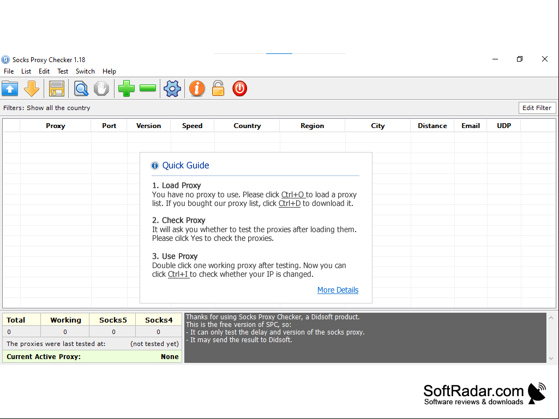Click the open padlock icon
This screenshot has height=419, width=559.
point(218,88)
